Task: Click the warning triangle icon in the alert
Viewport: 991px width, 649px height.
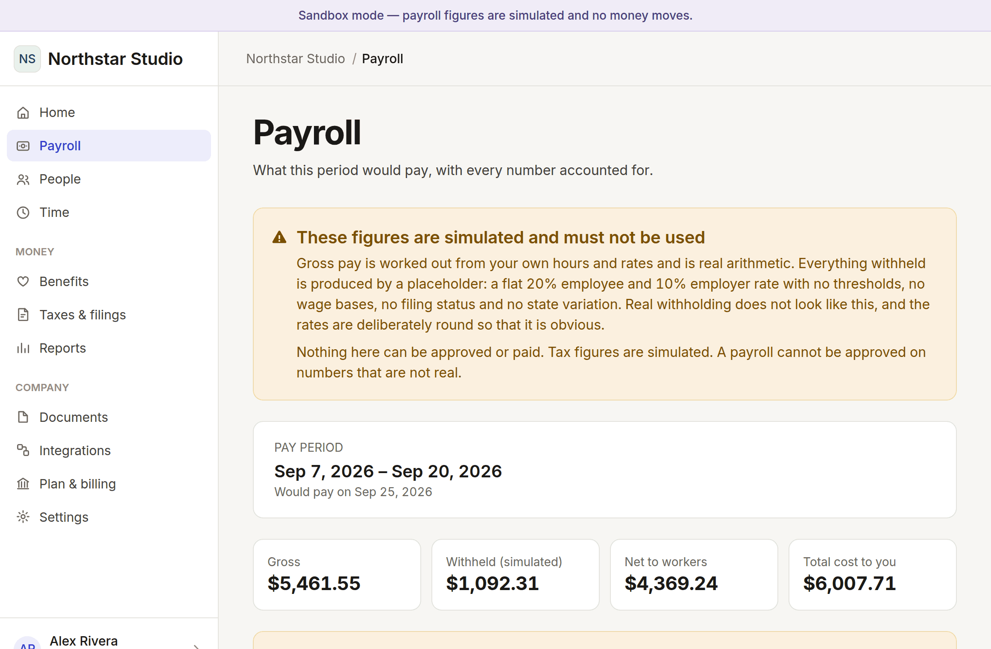Action: [x=279, y=237]
